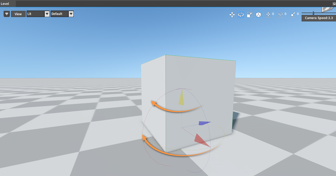336x176 pixels.
Task: Select the Move (translate) gizmo tool
Action: click(232, 15)
